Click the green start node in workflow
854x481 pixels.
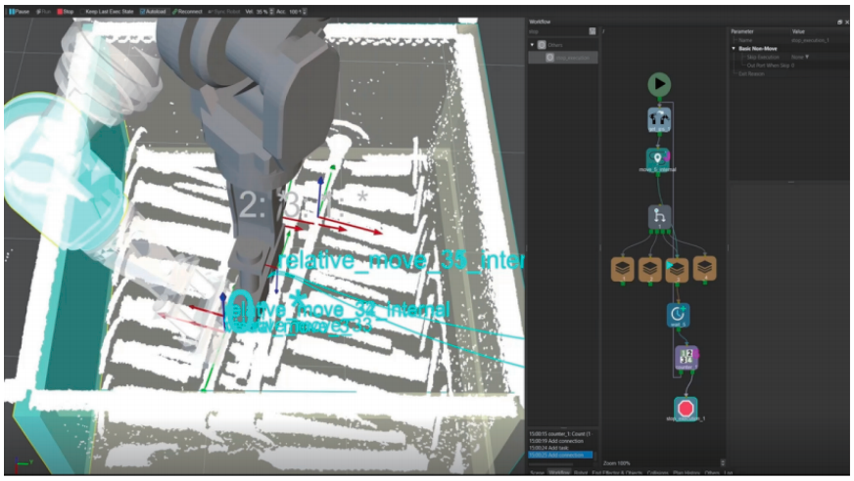pyautogui.click(x=659, y=85)
